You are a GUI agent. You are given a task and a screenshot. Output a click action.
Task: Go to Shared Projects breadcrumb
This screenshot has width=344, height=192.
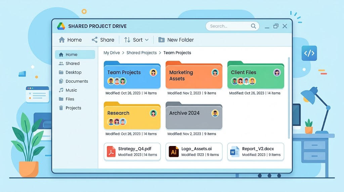pos(141,53)
